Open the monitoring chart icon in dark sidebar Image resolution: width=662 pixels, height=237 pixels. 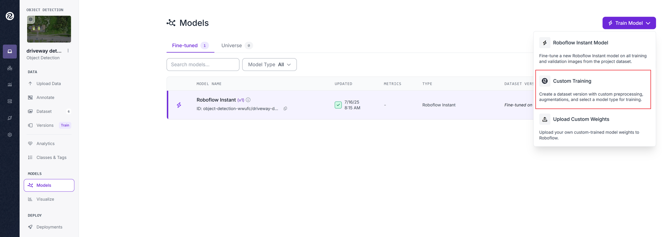pyautogui.click(x=10, y=85)
